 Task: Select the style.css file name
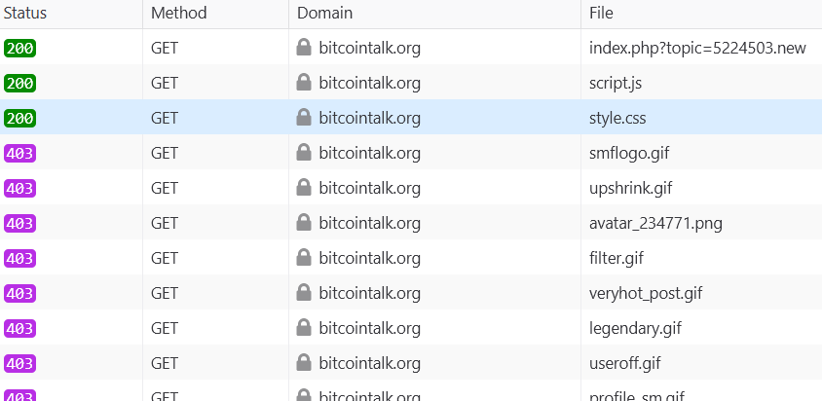click(617, 119)
